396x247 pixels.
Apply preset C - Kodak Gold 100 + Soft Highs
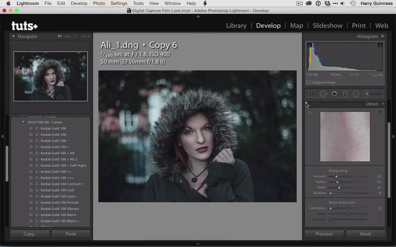click(x=61, y=166)
